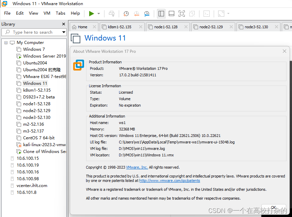Select My Computer in the library
The width and height of the screenshot is (292, 217).
(30, 43)
